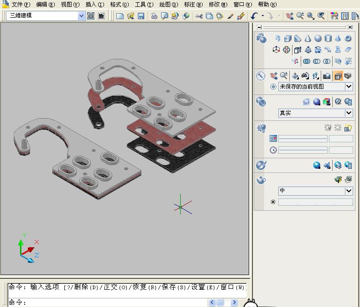The width and height of the screenshot is (360, 307).
Task: Click the command window left scroll arrow
Action: pos(212,302)
